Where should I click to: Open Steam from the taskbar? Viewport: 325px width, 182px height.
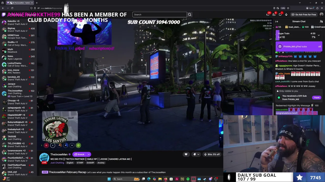(205, 179)
